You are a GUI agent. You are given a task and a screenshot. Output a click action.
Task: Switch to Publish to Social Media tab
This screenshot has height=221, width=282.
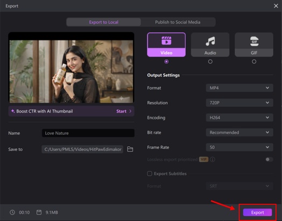tap(178, 22)
